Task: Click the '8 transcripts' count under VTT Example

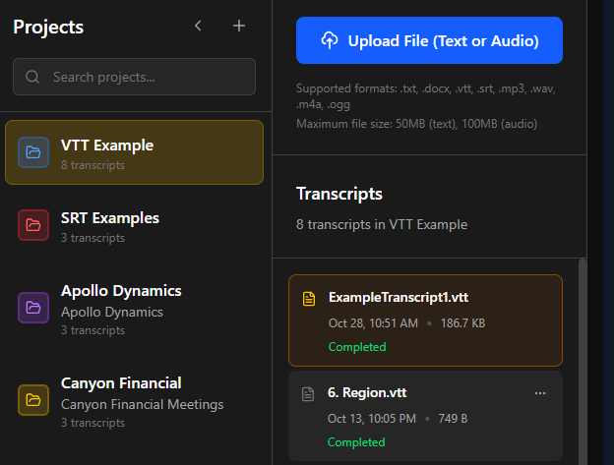Action: [92, 165]
